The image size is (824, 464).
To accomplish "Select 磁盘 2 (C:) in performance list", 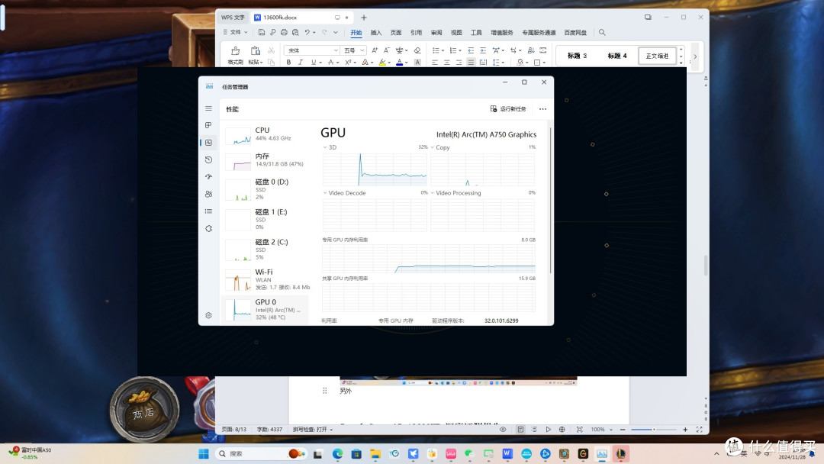I will pyautogui.click(x=266, y=249).
